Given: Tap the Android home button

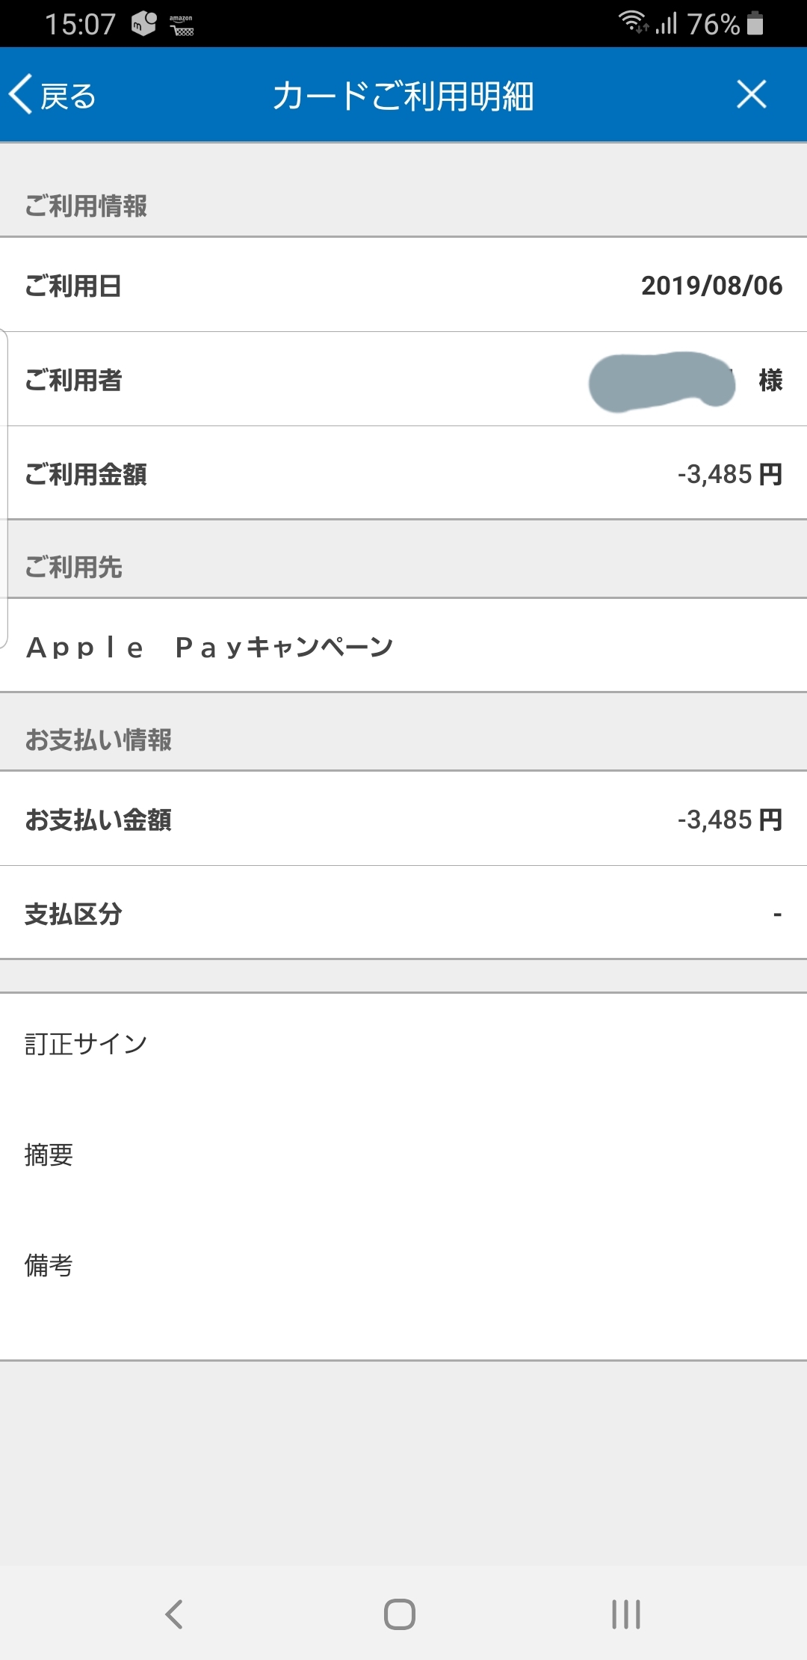Looking at the screenshot, I should click(x=400, y=1614).
